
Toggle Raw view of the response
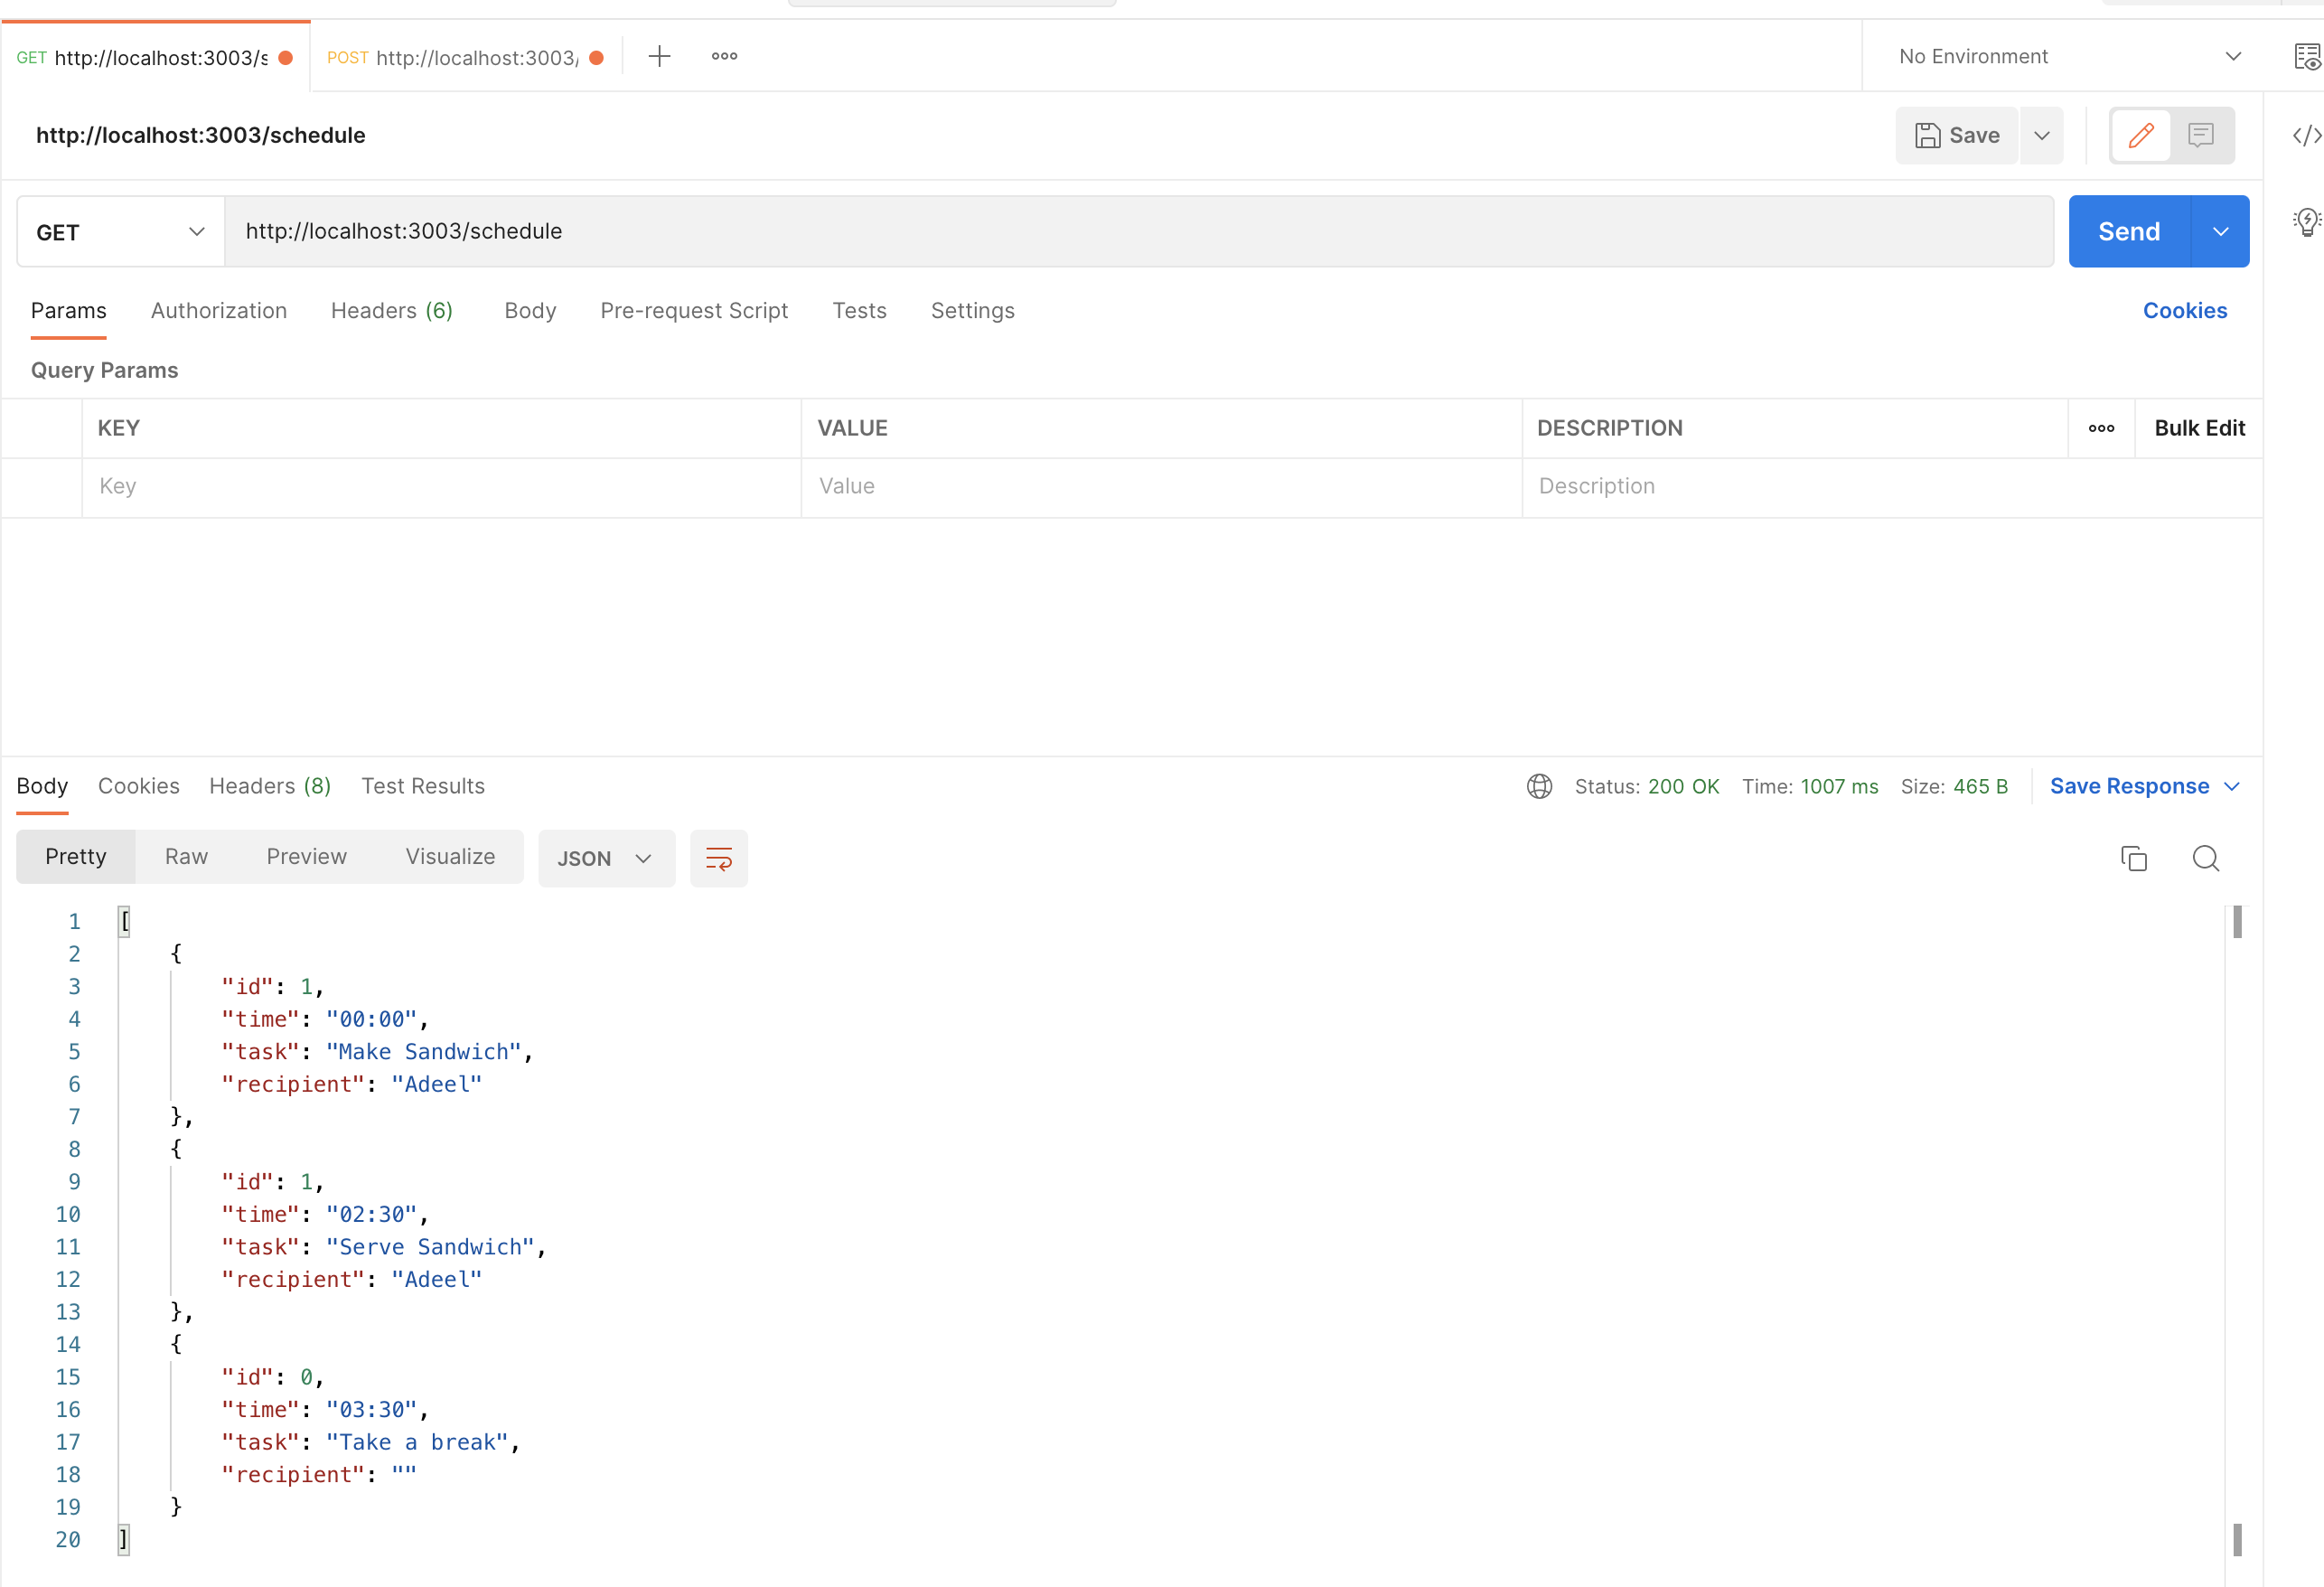tap(186, 856)
